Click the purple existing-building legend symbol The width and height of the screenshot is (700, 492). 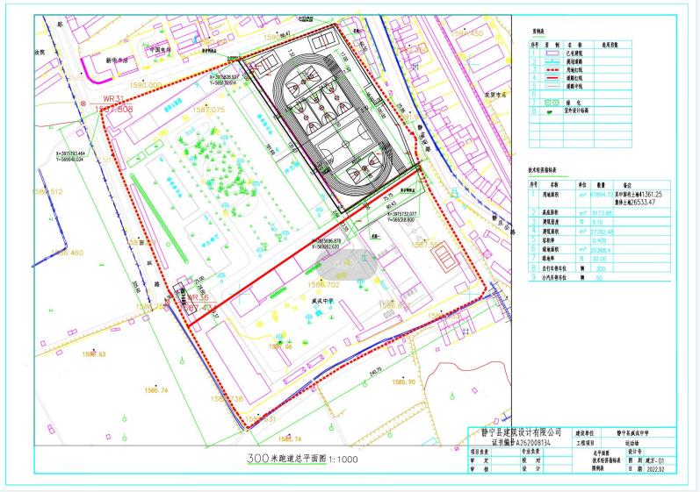(x=552, y=53)
